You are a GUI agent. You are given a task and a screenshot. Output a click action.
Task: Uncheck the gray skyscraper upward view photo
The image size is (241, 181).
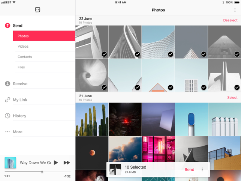tap(237, 54)
